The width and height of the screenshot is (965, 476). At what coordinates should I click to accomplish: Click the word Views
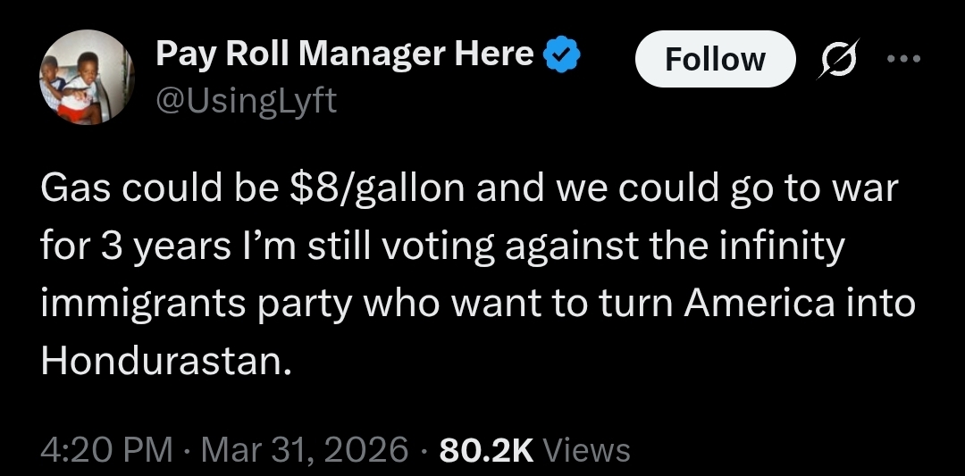tap(587, 449)
